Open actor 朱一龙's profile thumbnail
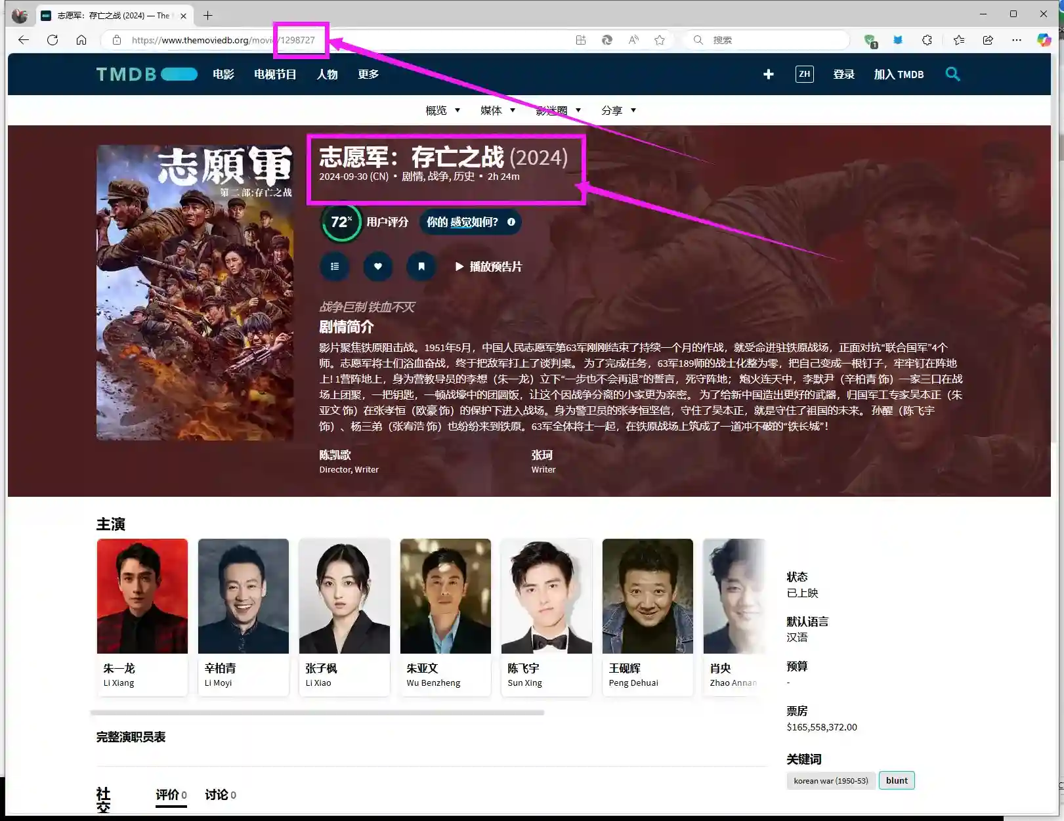The height and width of the screenshot is (821, 1064). [x=142, y=595]
